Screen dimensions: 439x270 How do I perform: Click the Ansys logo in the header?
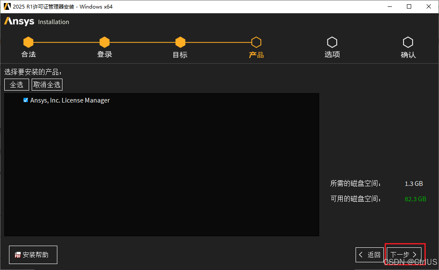coord(19,21)
